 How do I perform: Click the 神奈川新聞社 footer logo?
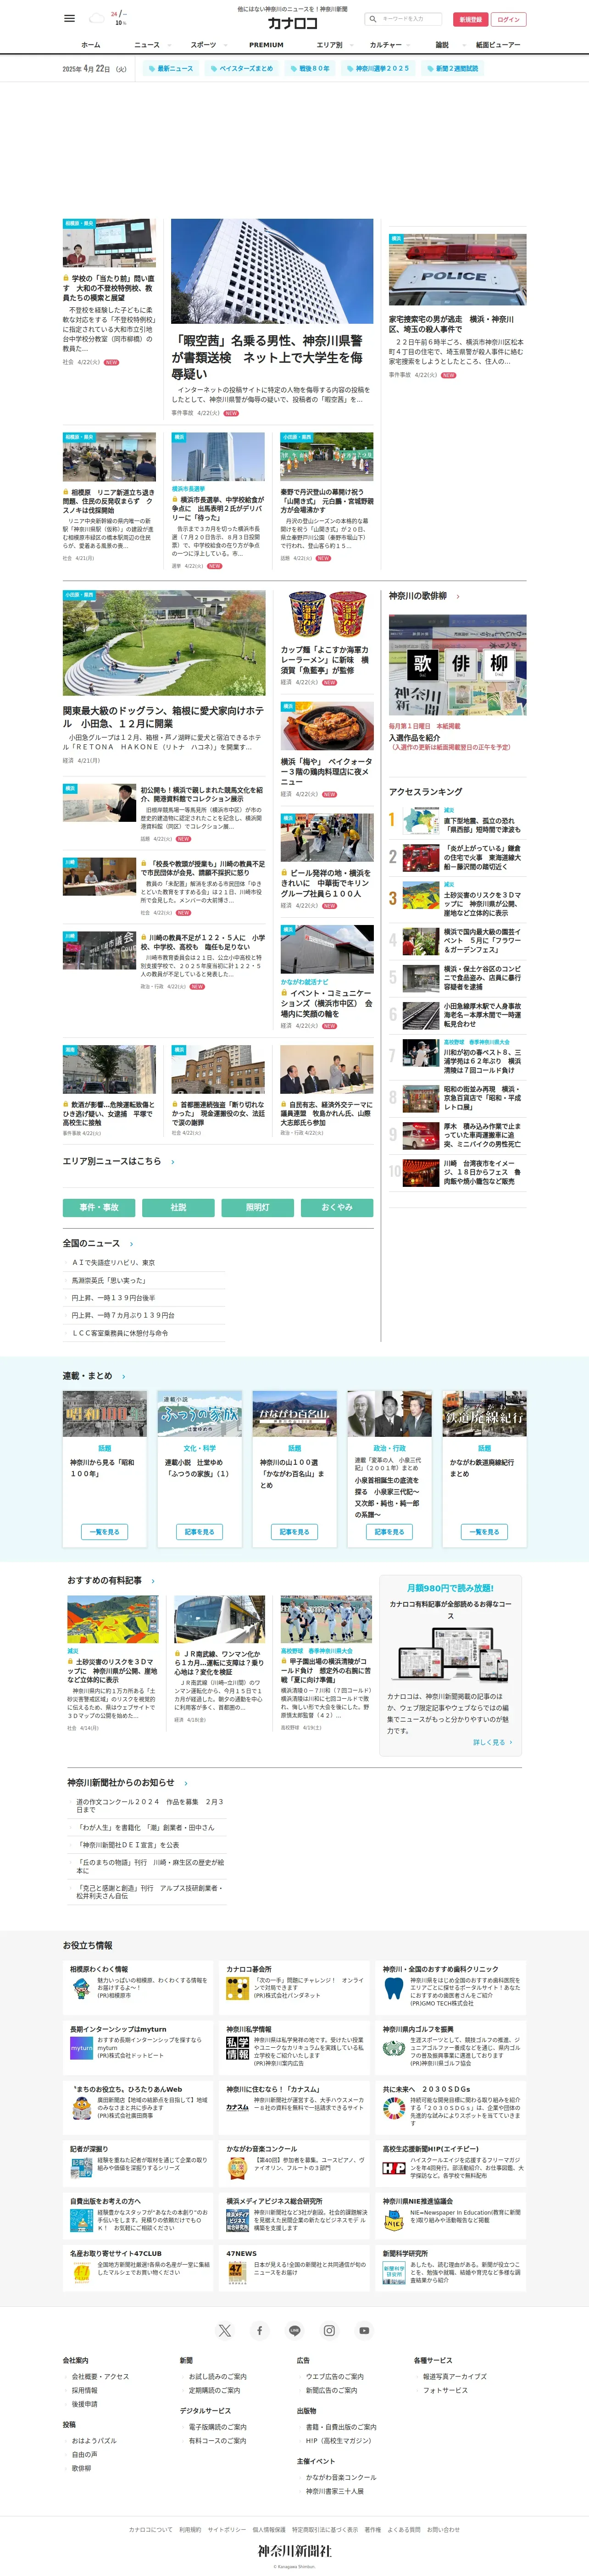pos(294,2551)
